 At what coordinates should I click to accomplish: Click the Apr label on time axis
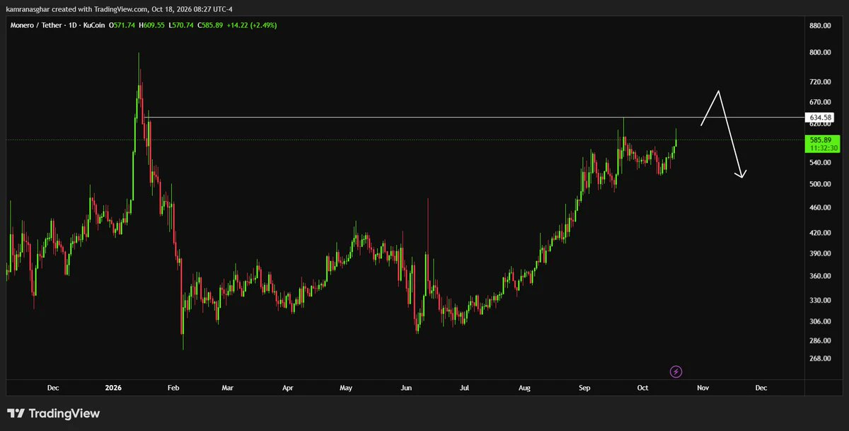(x=288, y=388)
